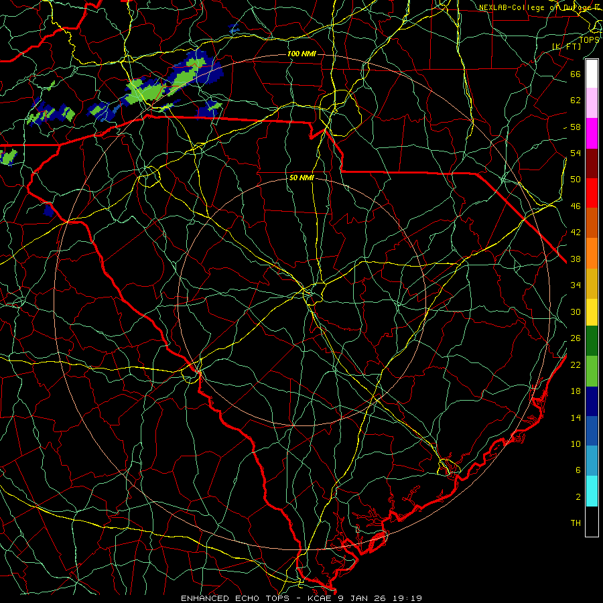Click the black TH threshold color band
Viewport: 603px width, 603px height.
(x=592, y=521)
